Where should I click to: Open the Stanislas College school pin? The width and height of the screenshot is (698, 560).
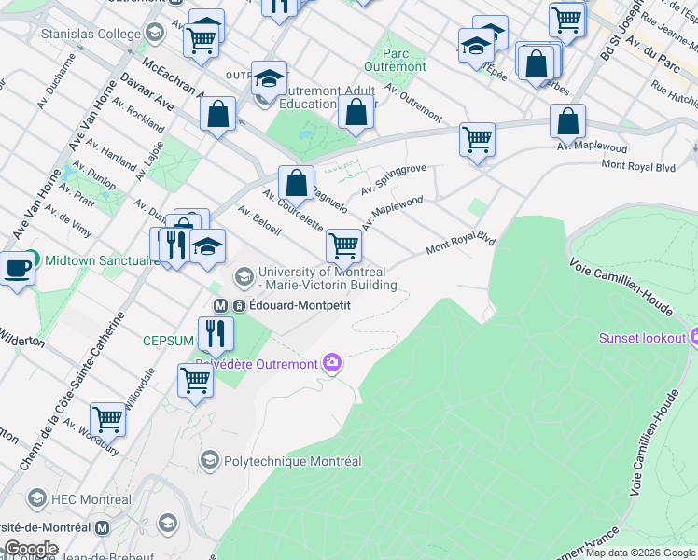coord(155,33)
